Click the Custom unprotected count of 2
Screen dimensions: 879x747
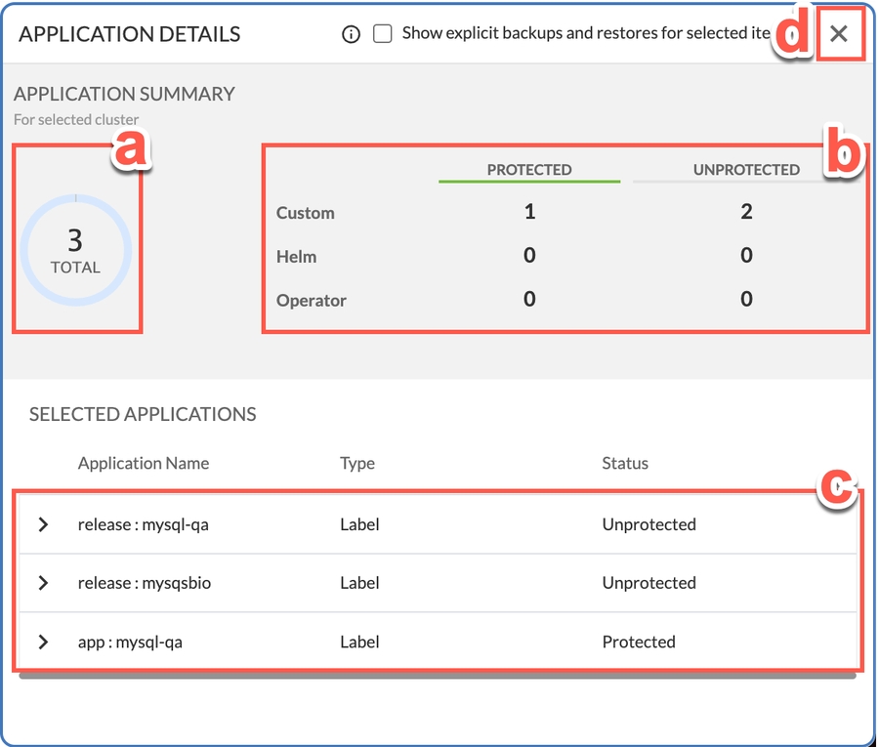746,212
